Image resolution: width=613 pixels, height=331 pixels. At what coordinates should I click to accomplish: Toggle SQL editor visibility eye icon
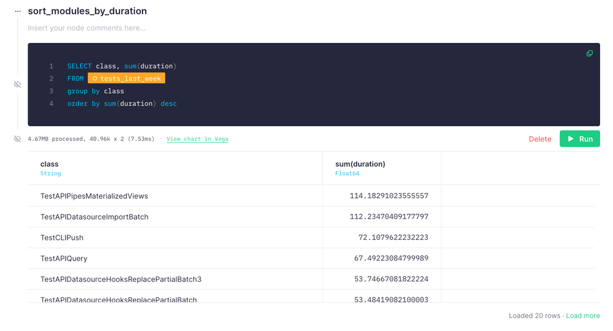[x=18, y=85]
